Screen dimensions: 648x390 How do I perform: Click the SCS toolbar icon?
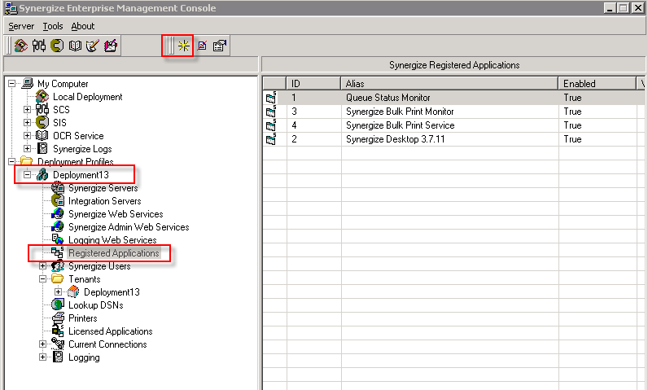[39, 45]
